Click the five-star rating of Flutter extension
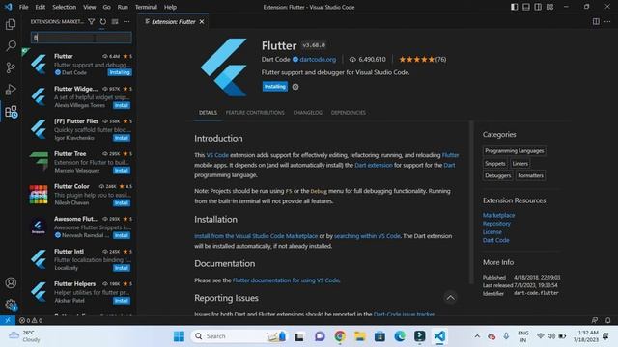 click(x=416, y=60)
